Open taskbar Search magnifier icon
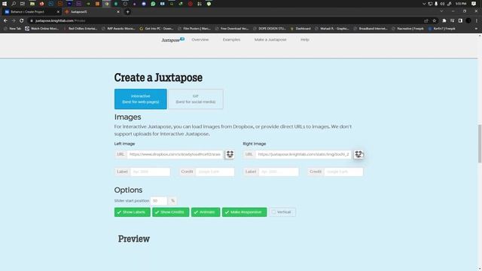The height and width of the screenshot is (271, 482). (14, 4)
